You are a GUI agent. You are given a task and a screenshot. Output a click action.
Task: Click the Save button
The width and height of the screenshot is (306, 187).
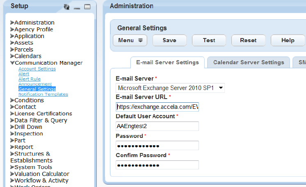[169, 40]
